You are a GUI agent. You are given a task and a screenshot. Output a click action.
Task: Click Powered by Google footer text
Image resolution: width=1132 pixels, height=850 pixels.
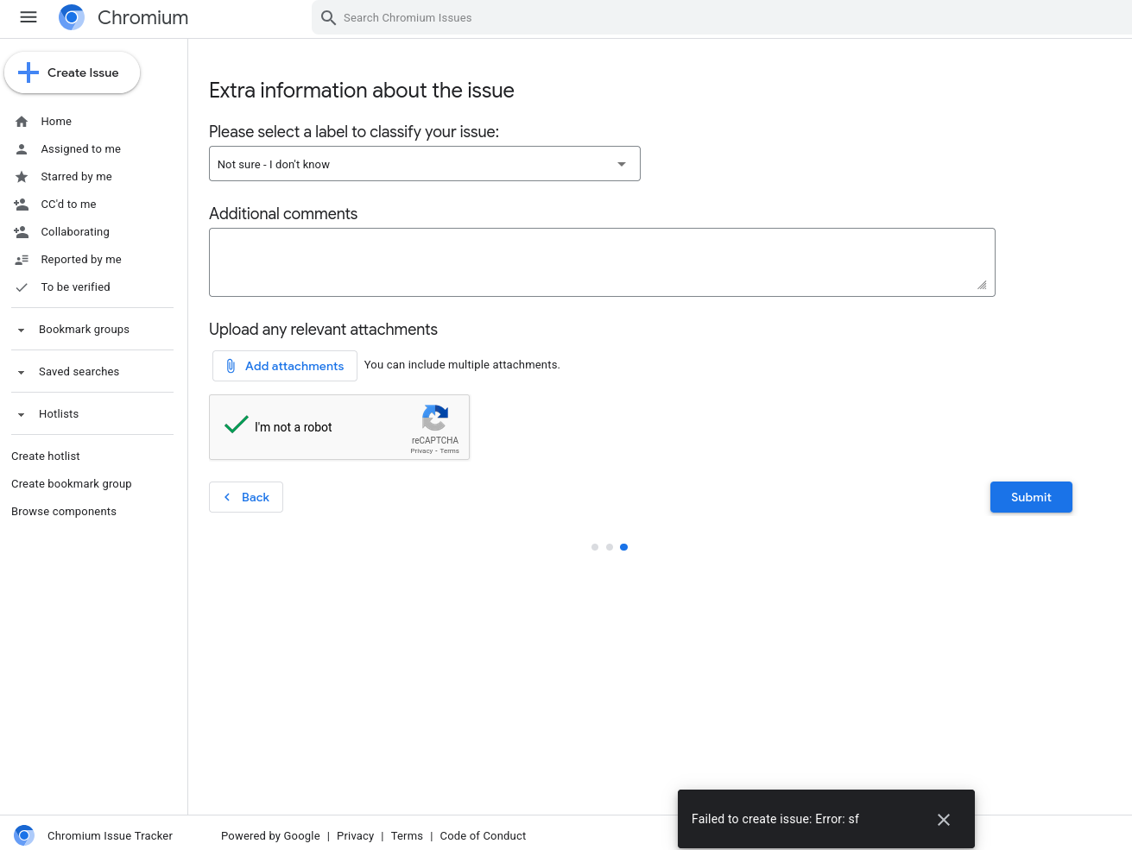pos(270,836)
